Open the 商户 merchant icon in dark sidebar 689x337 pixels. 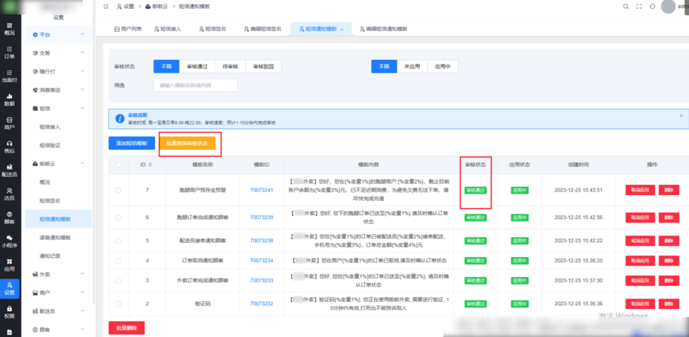coord(9,123)
